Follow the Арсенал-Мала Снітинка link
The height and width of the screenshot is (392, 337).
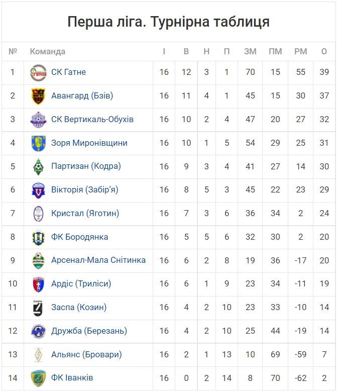(98, 260)
